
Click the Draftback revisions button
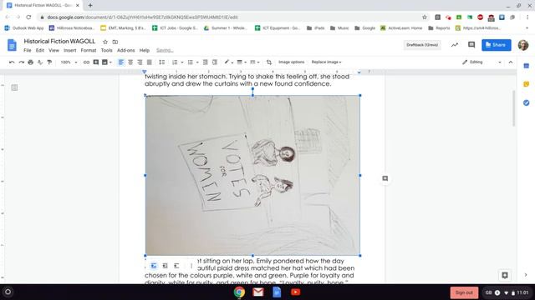click(422, 45)
